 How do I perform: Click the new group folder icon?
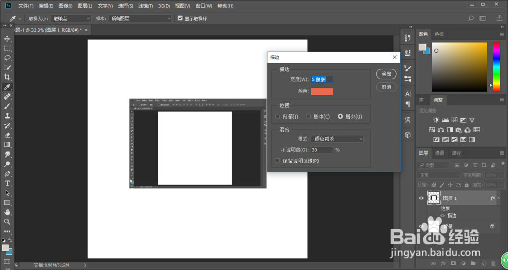(473, 264)
